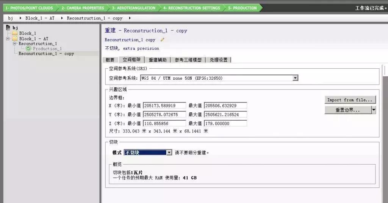Go to step 2 Camera Properties

point(83,8)
